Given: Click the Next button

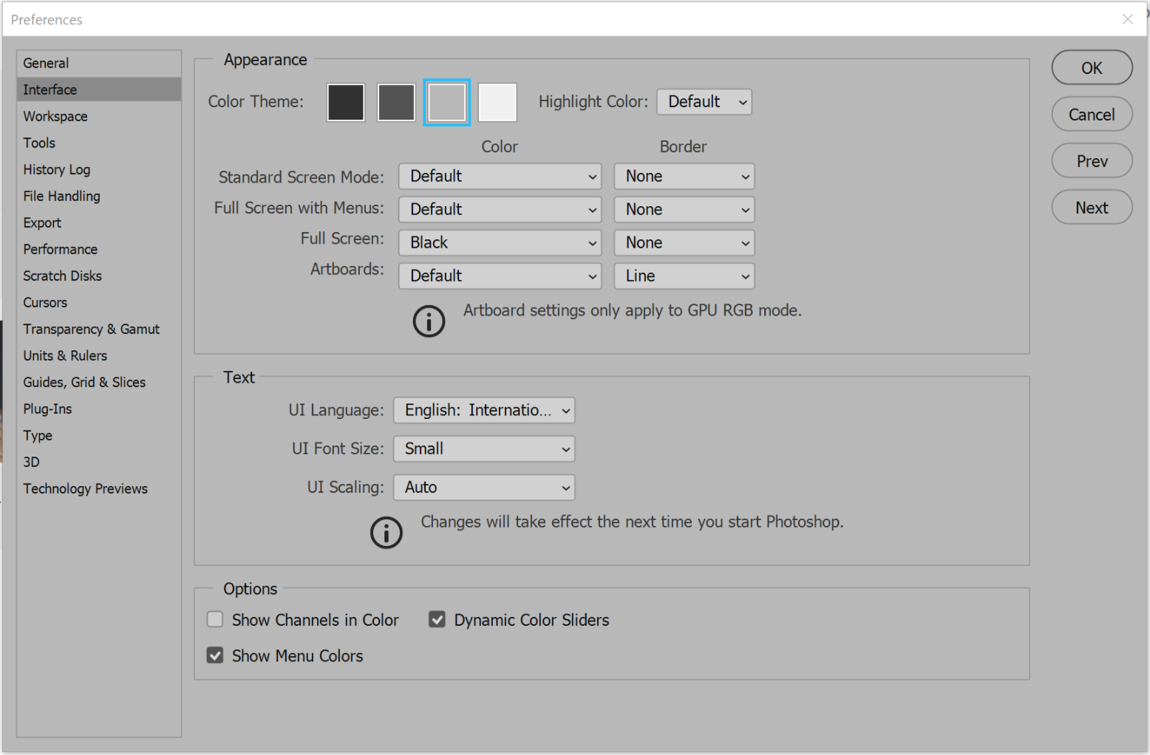Looking at the screenshot, I should (1092, 208).
